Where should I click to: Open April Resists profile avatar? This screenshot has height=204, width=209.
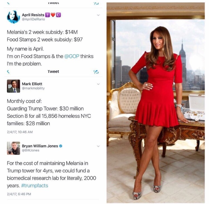13,17
